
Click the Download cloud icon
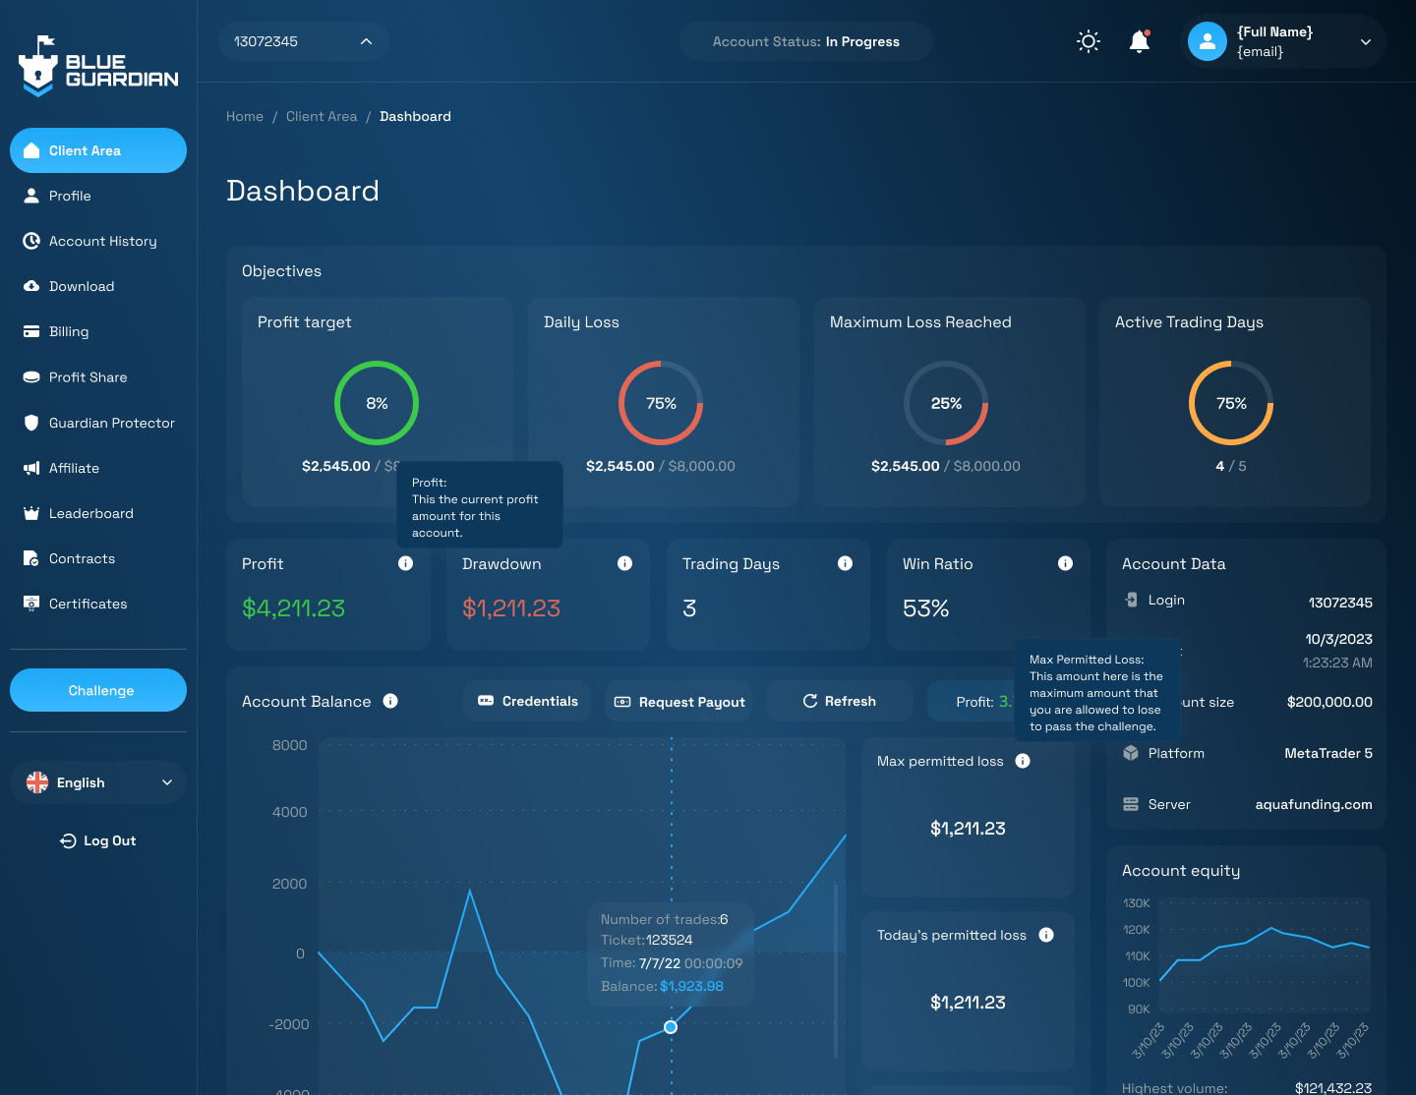[x=31, y=286]
